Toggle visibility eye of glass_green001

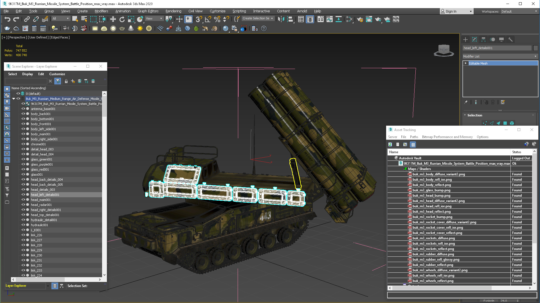(23, 159)
